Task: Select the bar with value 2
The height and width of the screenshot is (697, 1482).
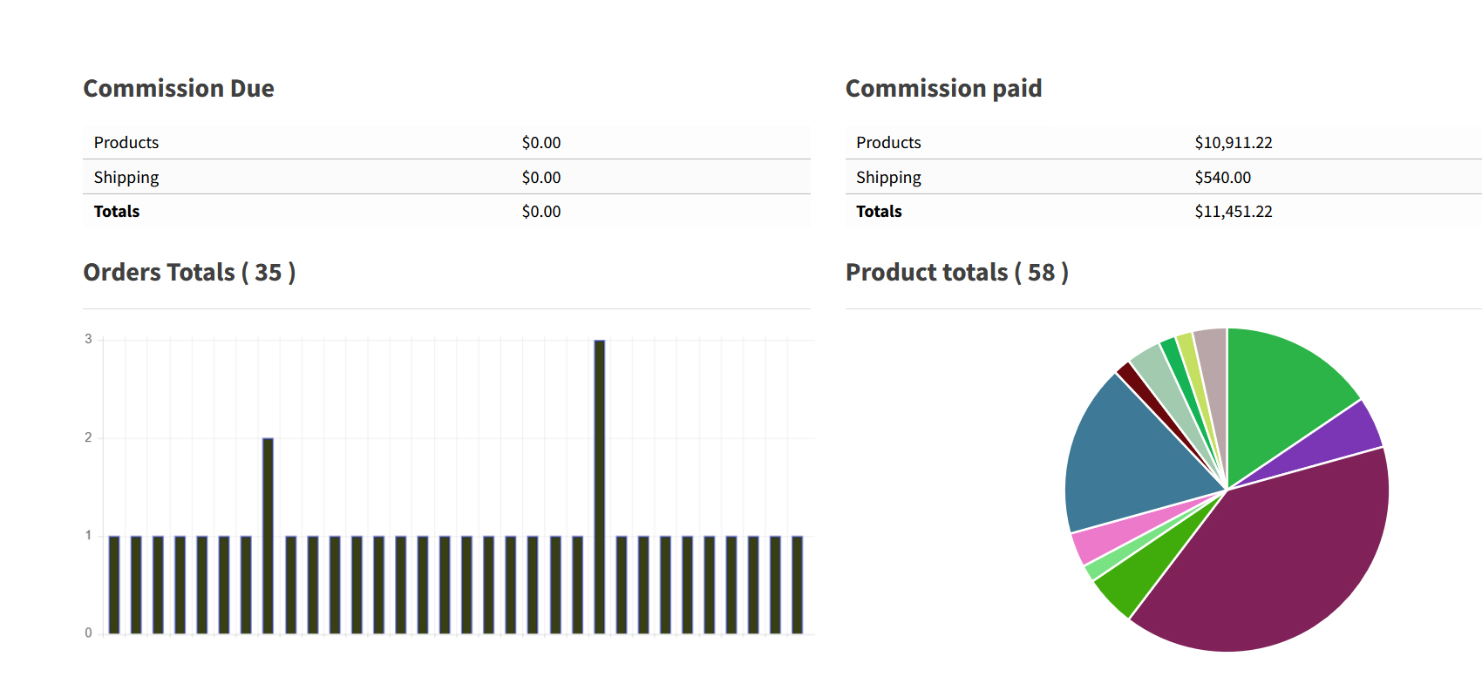Action: click(x=268, y=535)
